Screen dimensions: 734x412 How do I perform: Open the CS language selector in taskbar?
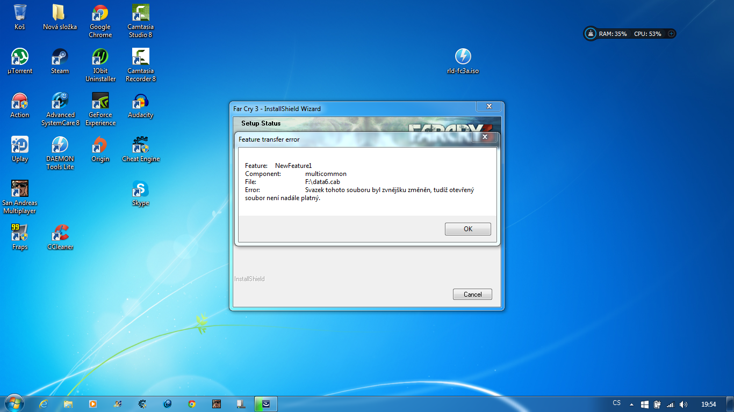[616, 403]
